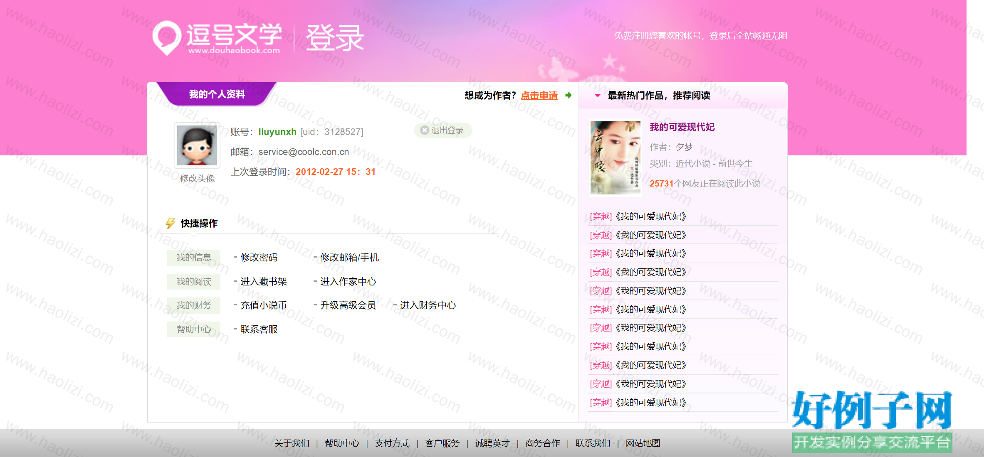This screenshot has height=457, width=984.
Task: Collapse the 最新热门作品 pink triangle
Action: 598,96
